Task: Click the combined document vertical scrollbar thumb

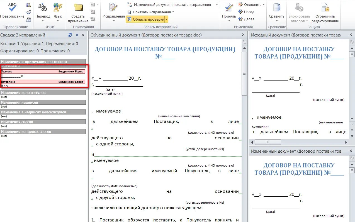Action: (244, 74)
